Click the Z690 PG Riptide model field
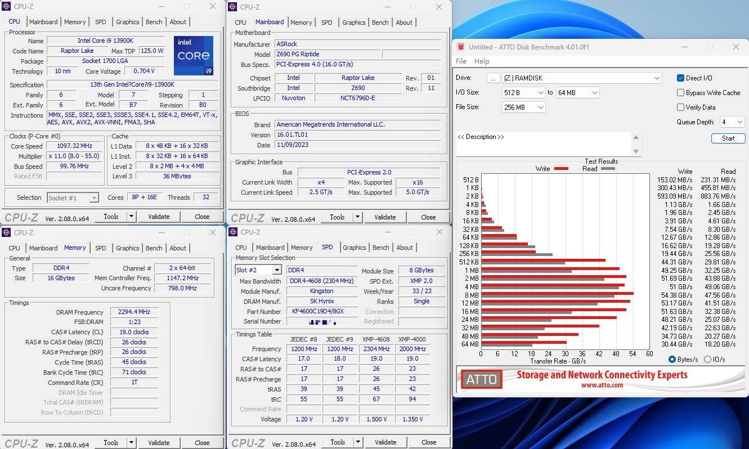Screen dimensions: 749x449 pos(327,55)
